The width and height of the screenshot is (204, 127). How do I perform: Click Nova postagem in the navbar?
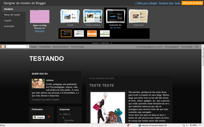pyautogui.click(x=171, y=47)
